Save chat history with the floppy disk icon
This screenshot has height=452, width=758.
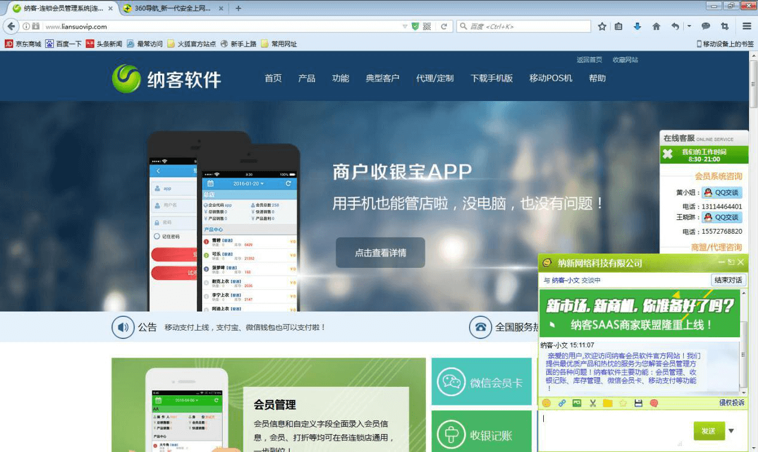tap(638, 404)
